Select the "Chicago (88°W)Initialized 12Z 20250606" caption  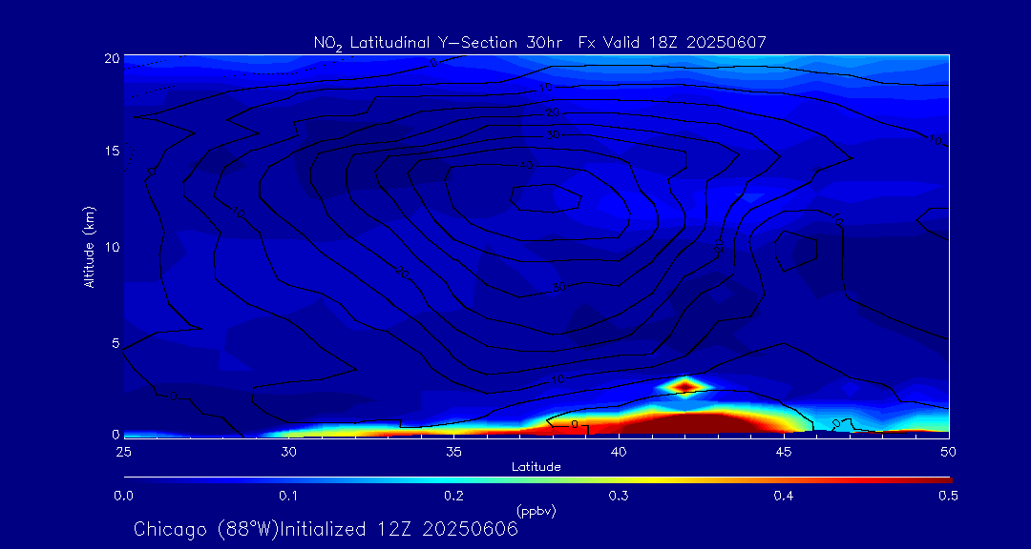[326, 529]
